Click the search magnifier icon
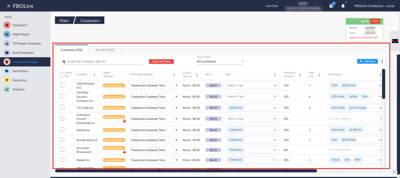This screenshot has width=400, height=178. [64, 62]
